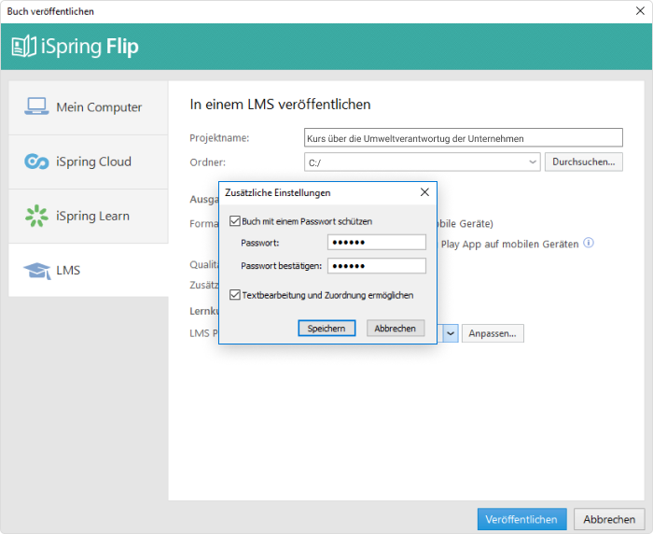The height and width of the screenshot is (534, 653).
Task: Click Abbrechen in the Buch veröffentlichen window
Action: coord(609,519)
